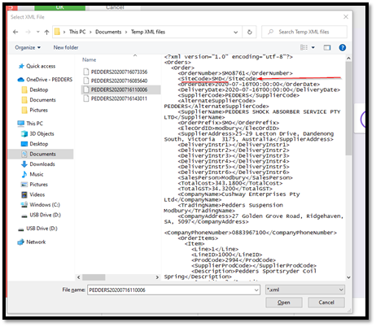Go up one folder level

click(46, 32)
